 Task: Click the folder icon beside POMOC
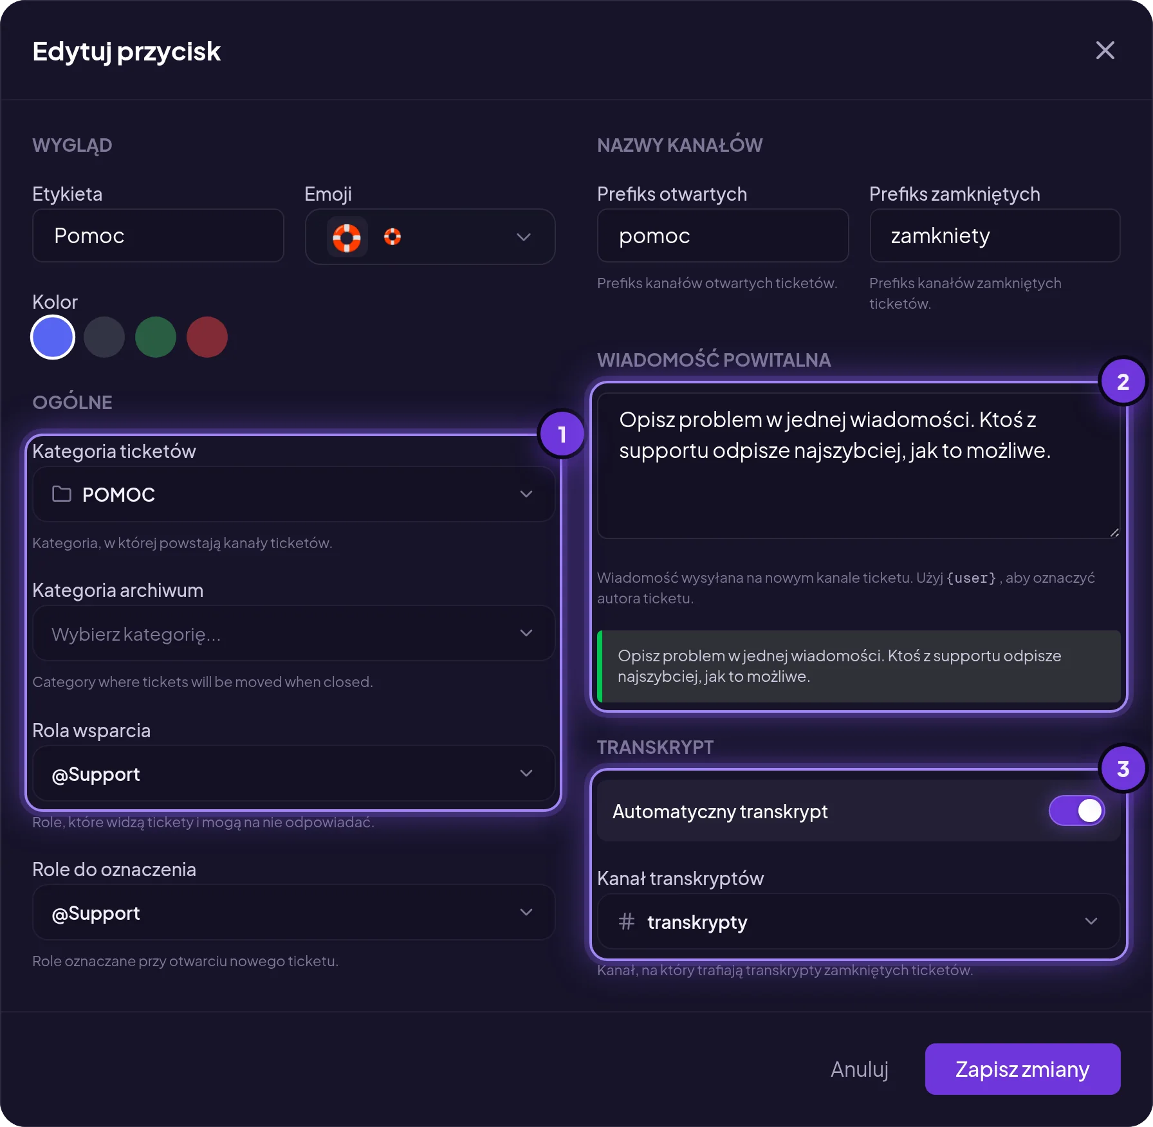[62, 494]
